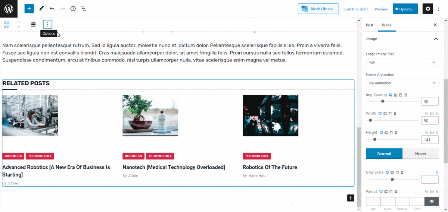Click the Width value input field

(x=430, y=121)
